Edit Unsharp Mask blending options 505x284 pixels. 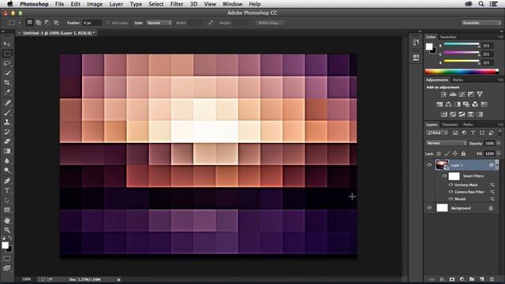tap(492, 185)
